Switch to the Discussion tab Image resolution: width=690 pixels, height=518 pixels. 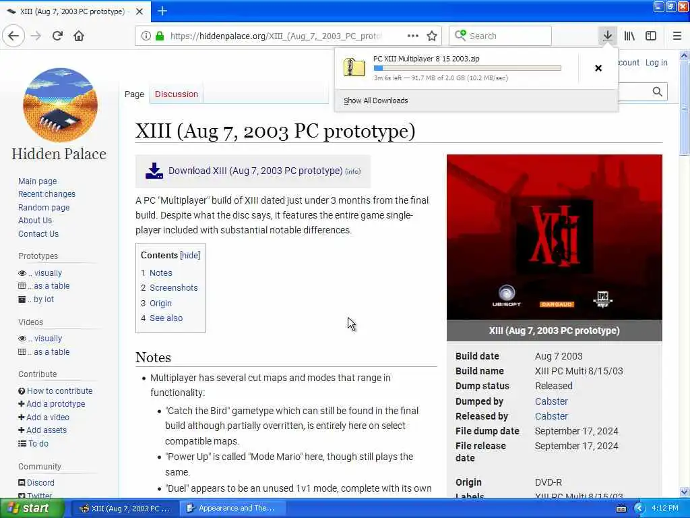(x=177, y=94)
